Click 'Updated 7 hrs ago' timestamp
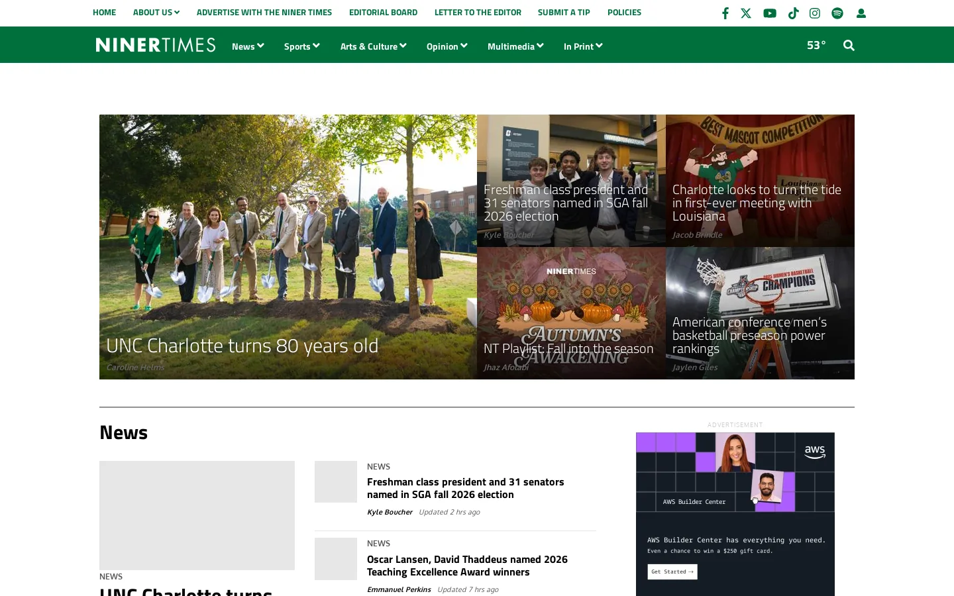 pyautogui.click(x=468, y=589)
